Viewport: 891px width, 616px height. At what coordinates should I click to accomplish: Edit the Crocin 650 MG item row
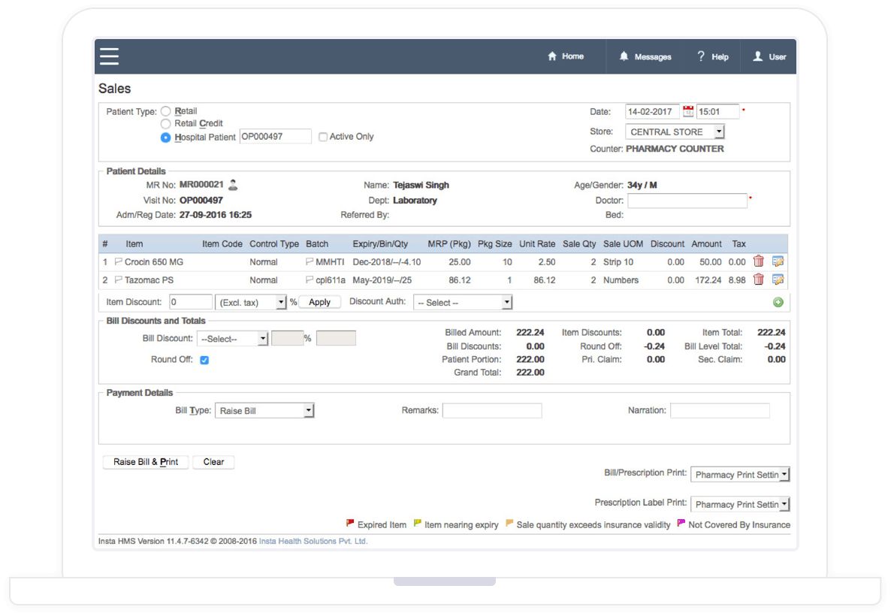(x=778, y=261)
